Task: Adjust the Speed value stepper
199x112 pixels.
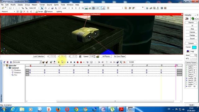Action: [x=95, y=56]
